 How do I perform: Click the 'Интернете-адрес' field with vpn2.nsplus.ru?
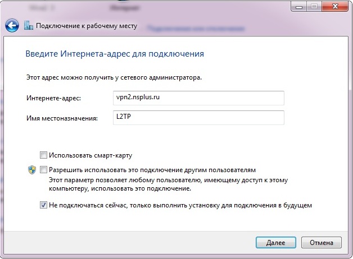(x=198, y=98)
